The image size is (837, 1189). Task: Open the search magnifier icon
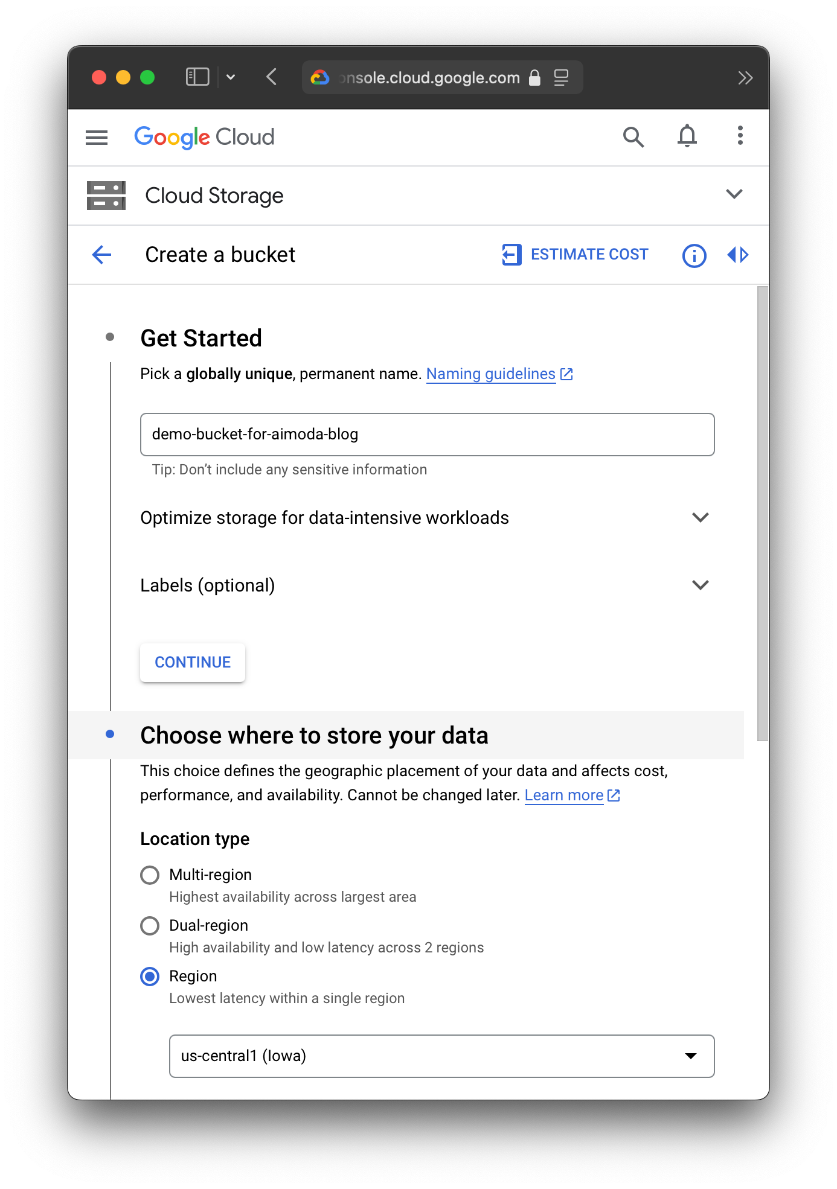click(x=633, y=137)
